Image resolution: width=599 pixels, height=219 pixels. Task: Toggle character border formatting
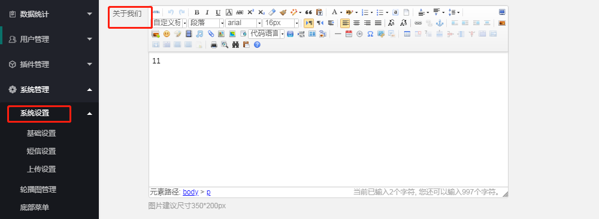(x=229, y=12)
